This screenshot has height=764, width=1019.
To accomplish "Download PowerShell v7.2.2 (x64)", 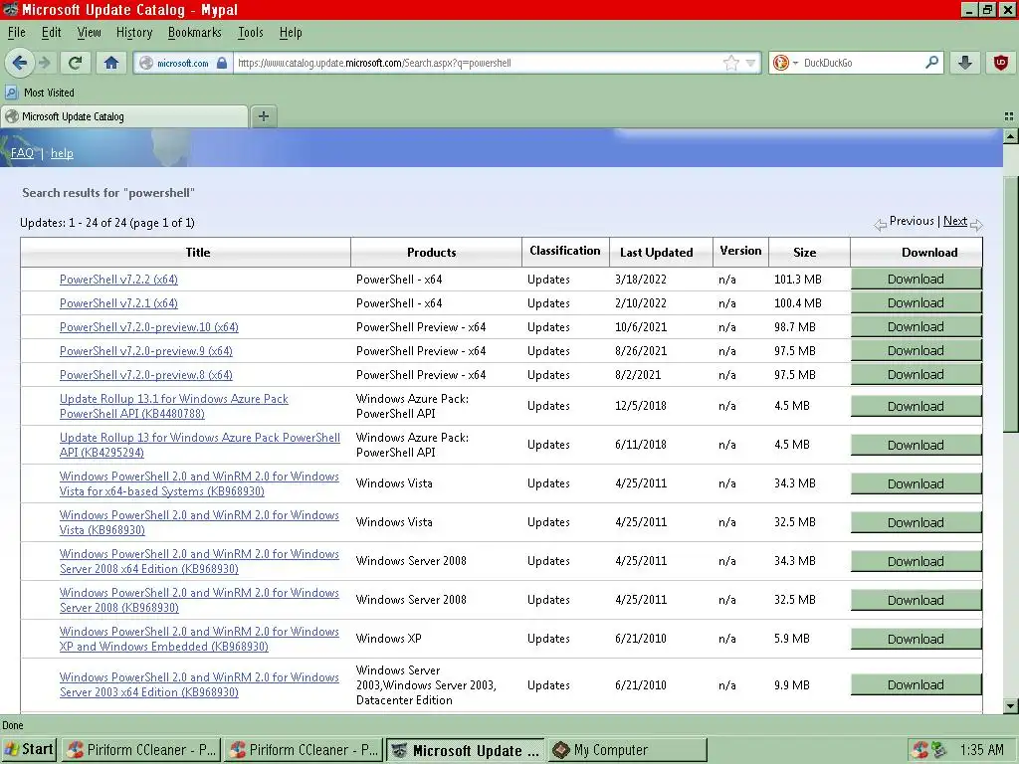I will [916, 280].
